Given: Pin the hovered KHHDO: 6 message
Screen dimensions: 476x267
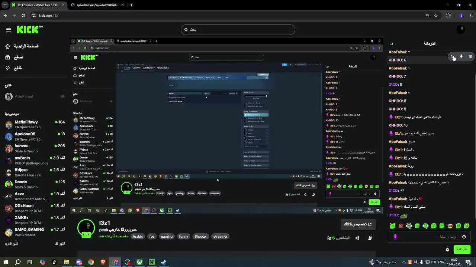Looking at the screenshot, I should point(461,57).
